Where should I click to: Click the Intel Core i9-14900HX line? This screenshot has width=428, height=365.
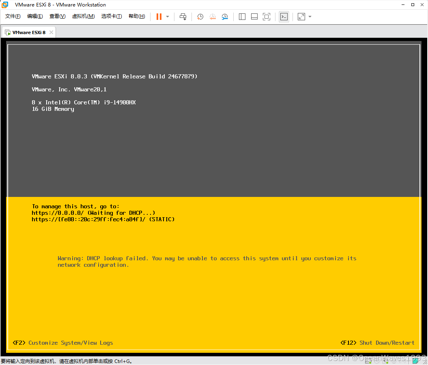tap(84, 102)
